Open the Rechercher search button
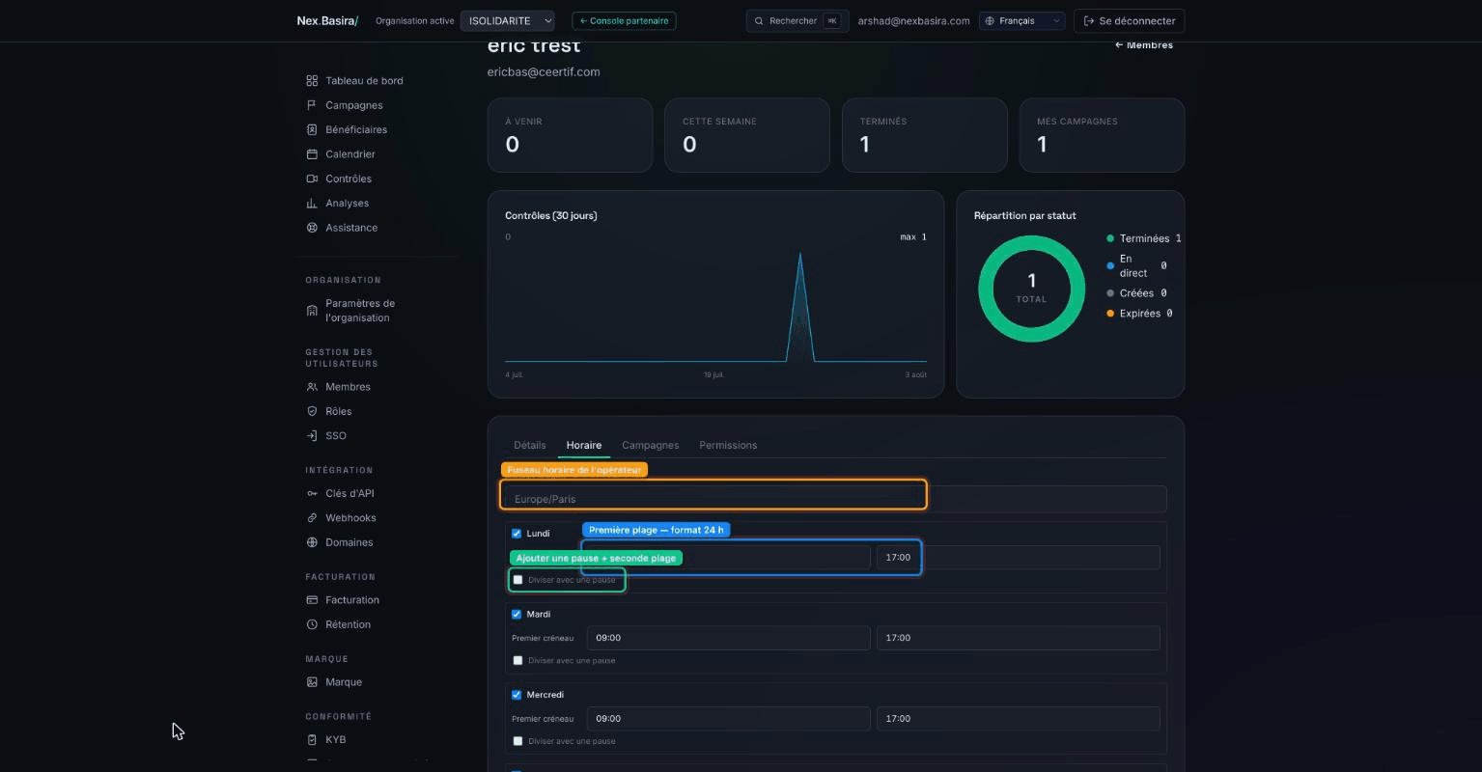The width and height of the screenshot is (1482, 772). click(797, 21)
